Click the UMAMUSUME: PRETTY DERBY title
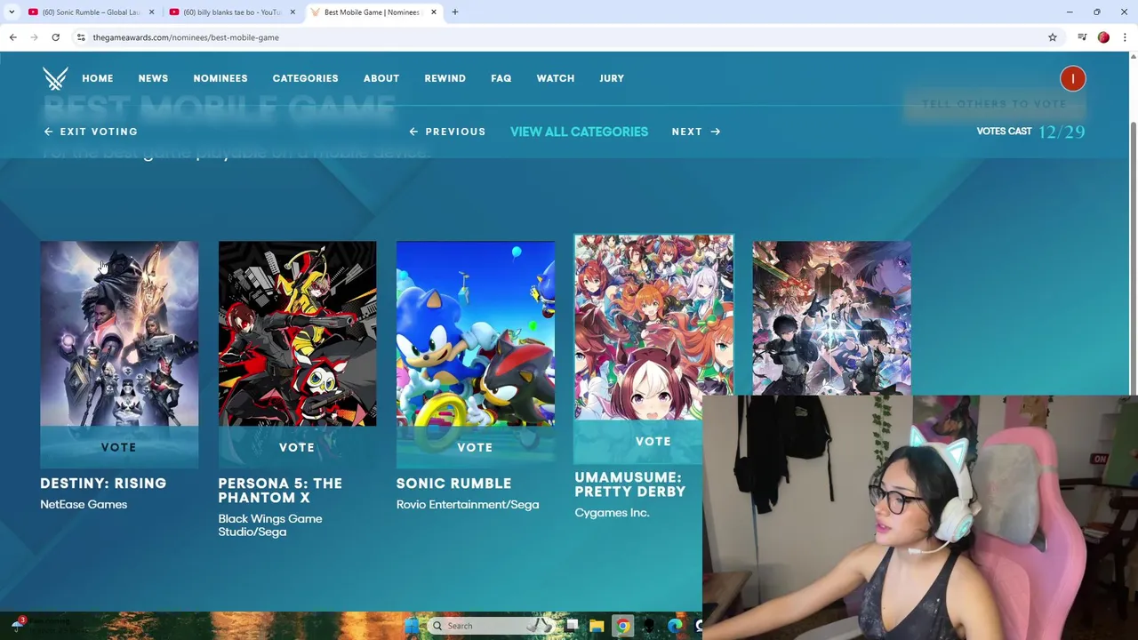 point(630,484)
